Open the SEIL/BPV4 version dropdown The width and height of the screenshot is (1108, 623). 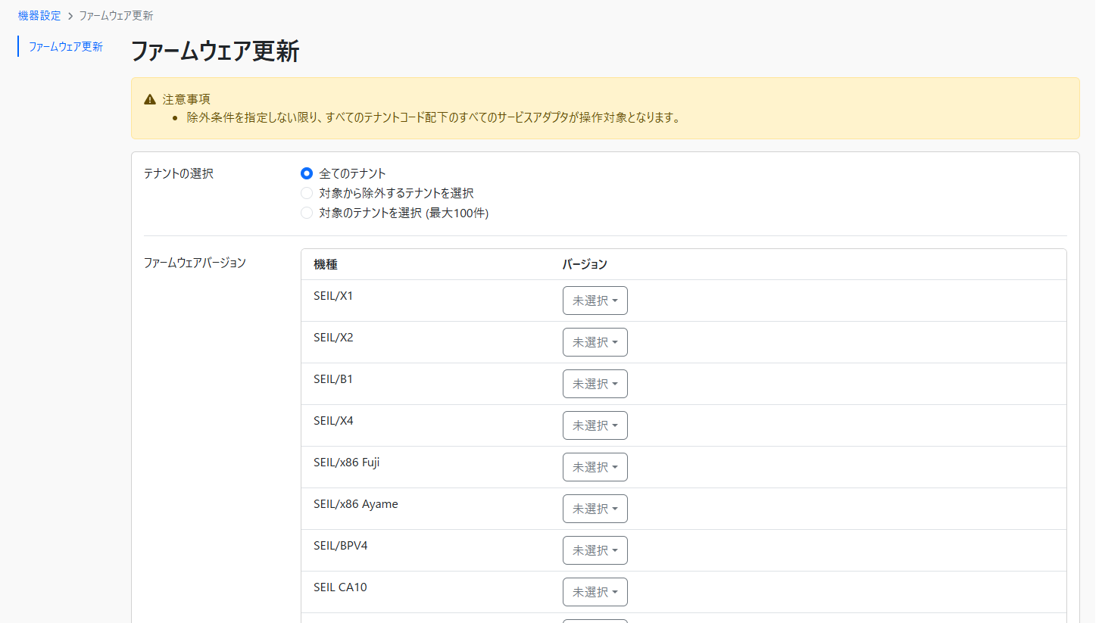(595, 550)
